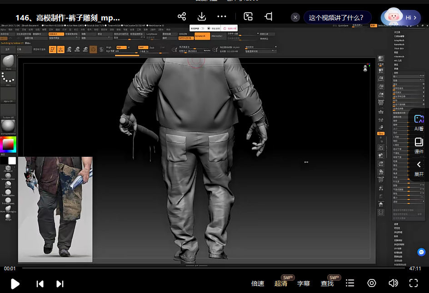Download the video with download icon
This screenshot has height=293, width=429.
pyautogui.click(x=202, y=17)
